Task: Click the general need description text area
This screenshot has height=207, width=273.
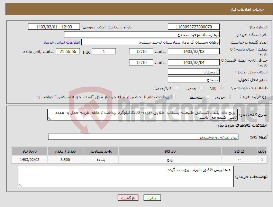Action: click(143, 115)
